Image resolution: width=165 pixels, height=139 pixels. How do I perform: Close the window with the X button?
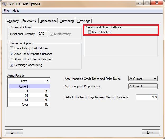coord(157,3)
